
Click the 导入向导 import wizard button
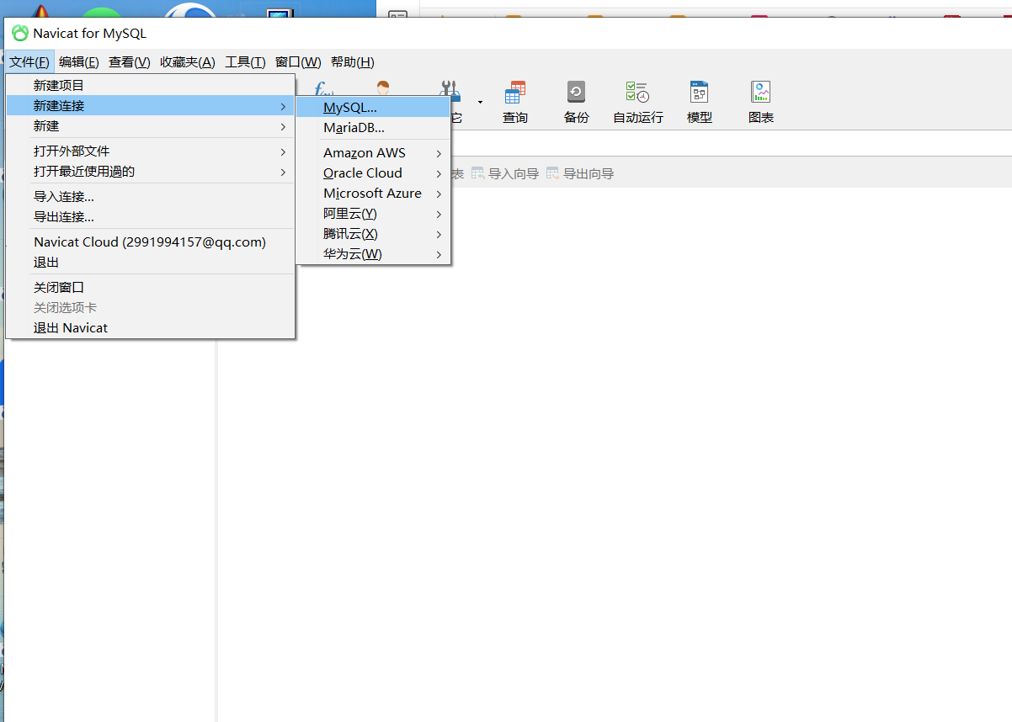[504, 173]
